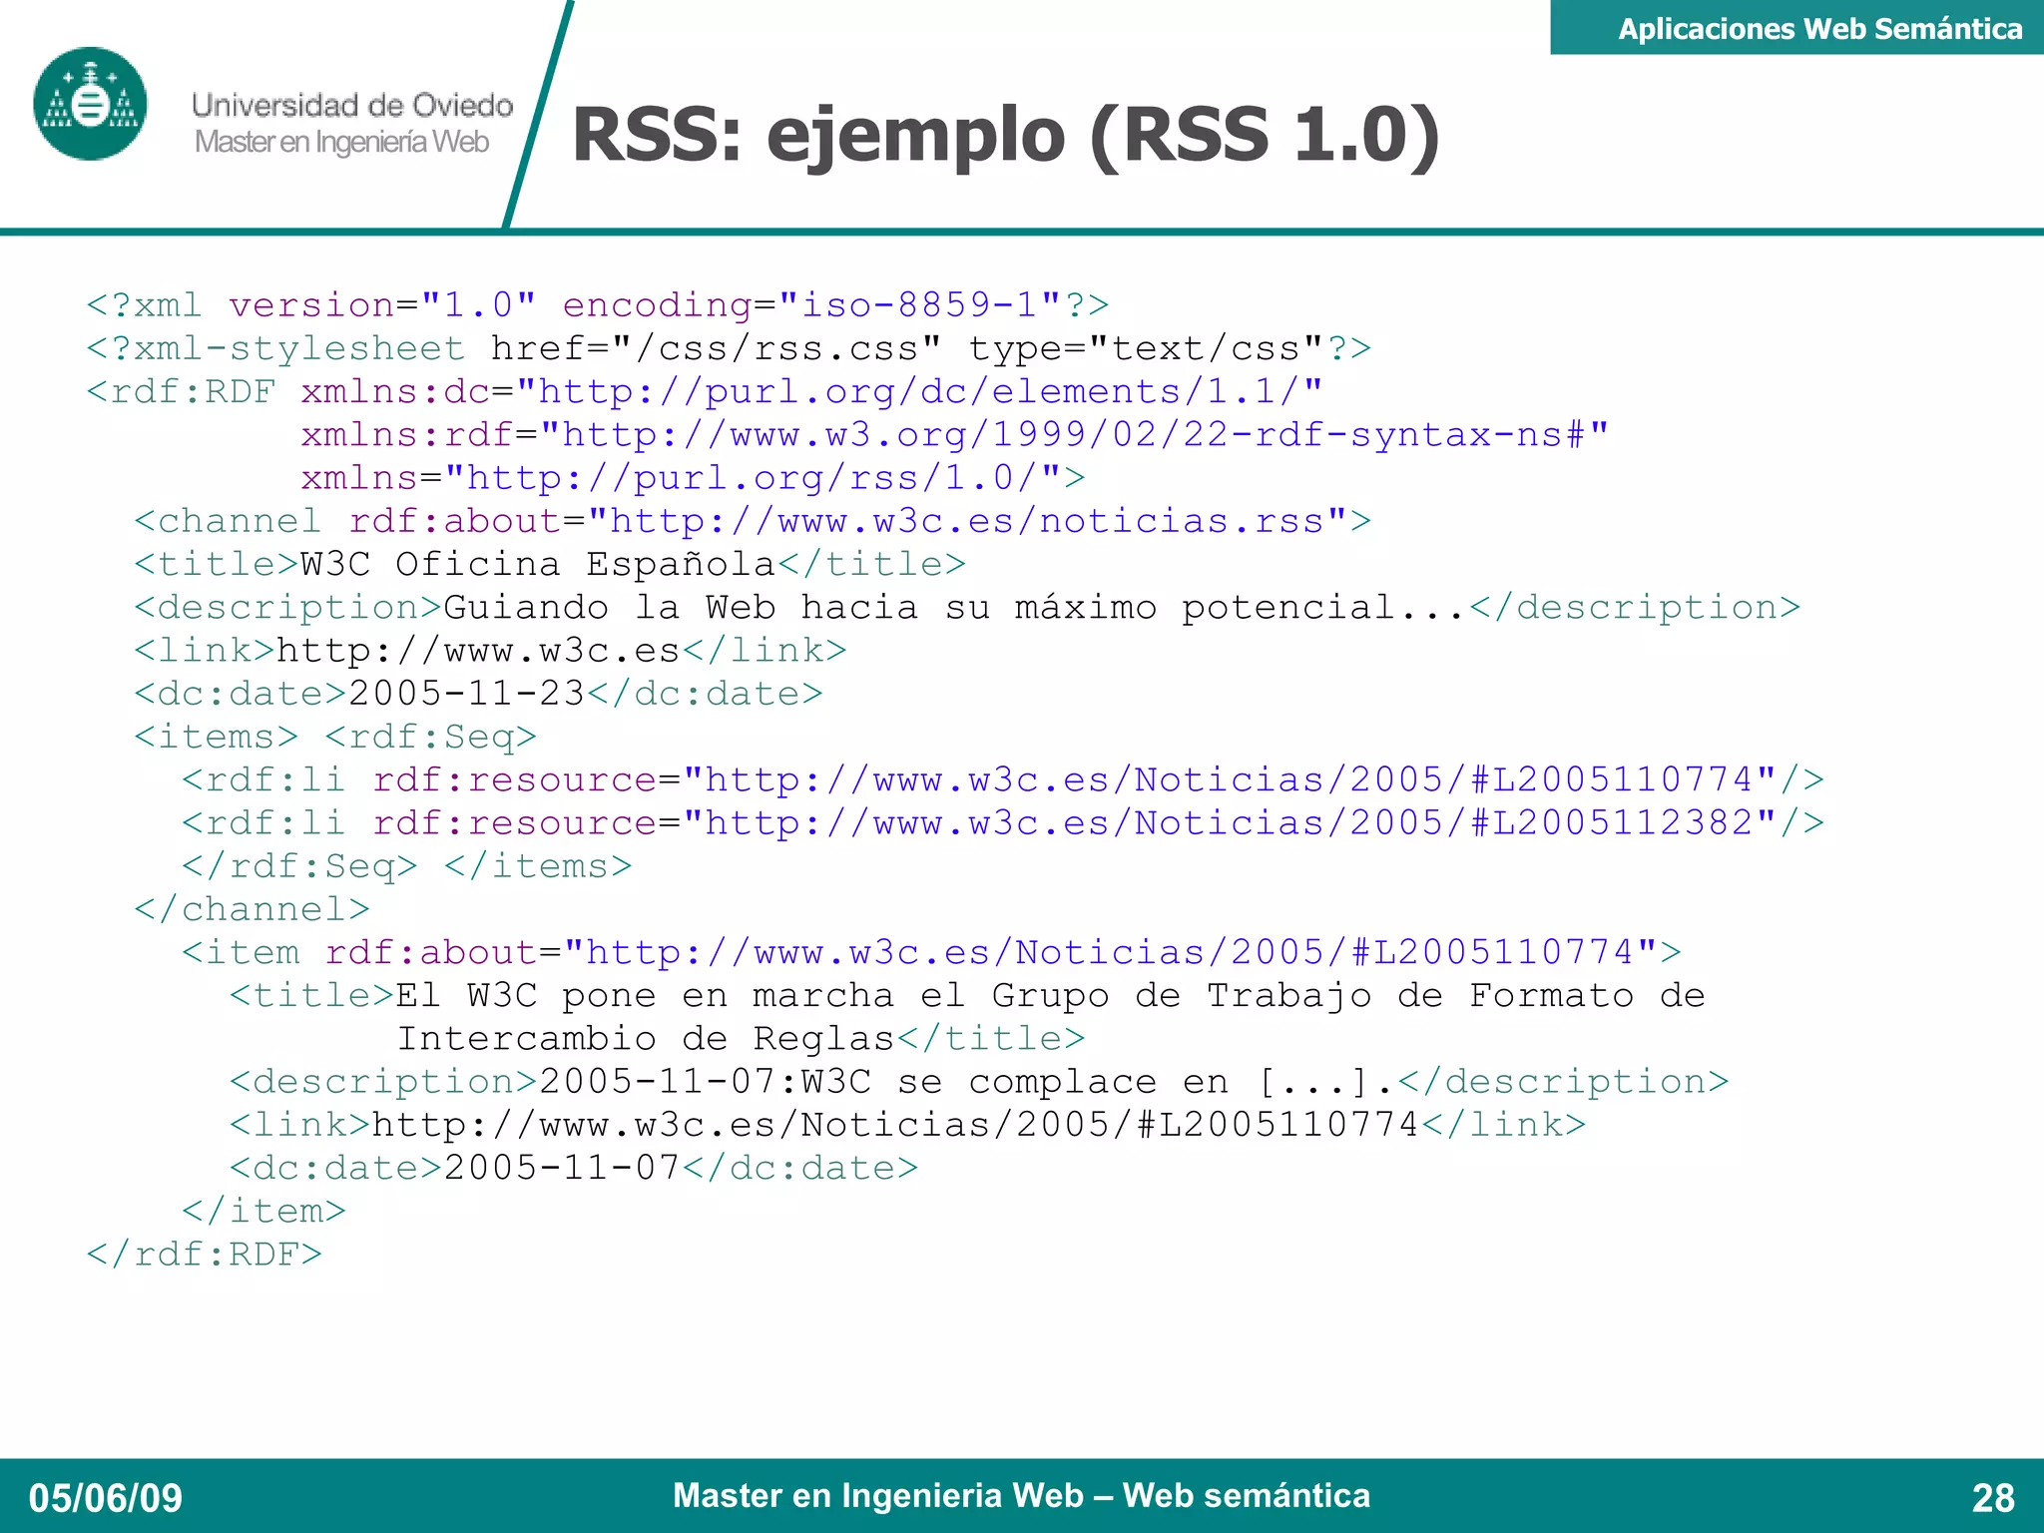Click 'Master en Ingeniería Web' under logo

[x=341, y=143]
